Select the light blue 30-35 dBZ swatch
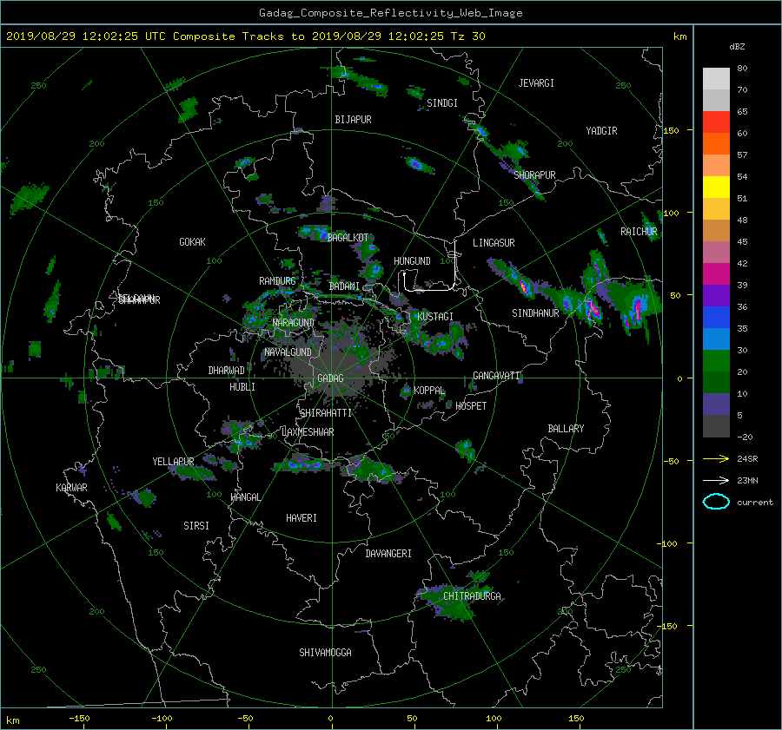 click(x=716, y=339)
